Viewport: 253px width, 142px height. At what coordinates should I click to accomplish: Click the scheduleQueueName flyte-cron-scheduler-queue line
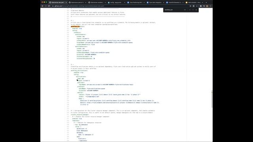coord(93,52)
